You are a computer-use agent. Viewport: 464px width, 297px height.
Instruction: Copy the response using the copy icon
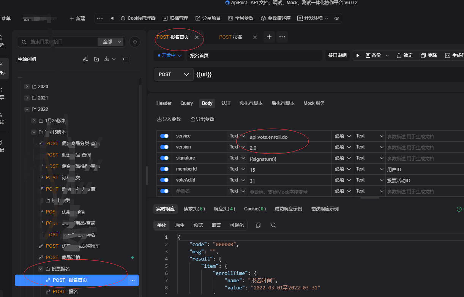[x=258, y=225]
